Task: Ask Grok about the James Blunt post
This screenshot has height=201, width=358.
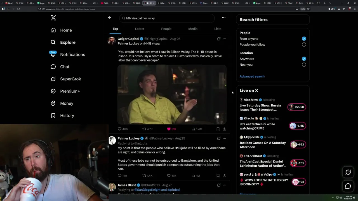Action: pos(219,185)
